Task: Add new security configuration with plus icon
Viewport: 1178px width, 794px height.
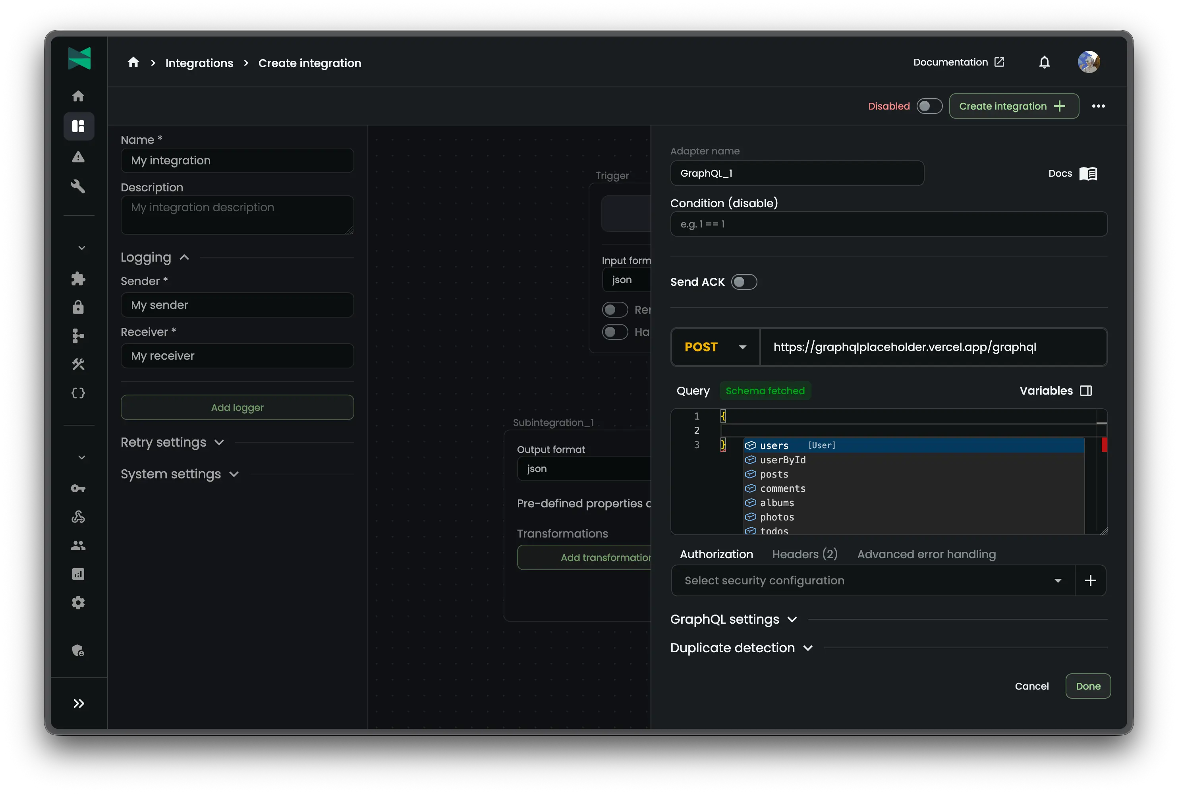Action: (x=1090, y=580)
